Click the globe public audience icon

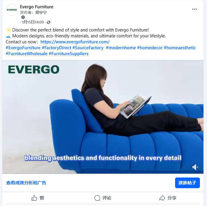(48, 22)
